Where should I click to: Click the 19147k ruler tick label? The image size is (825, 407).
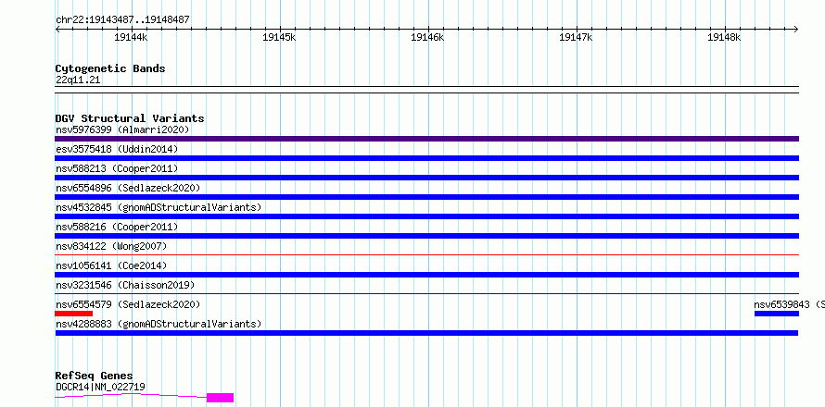[577, 37]
